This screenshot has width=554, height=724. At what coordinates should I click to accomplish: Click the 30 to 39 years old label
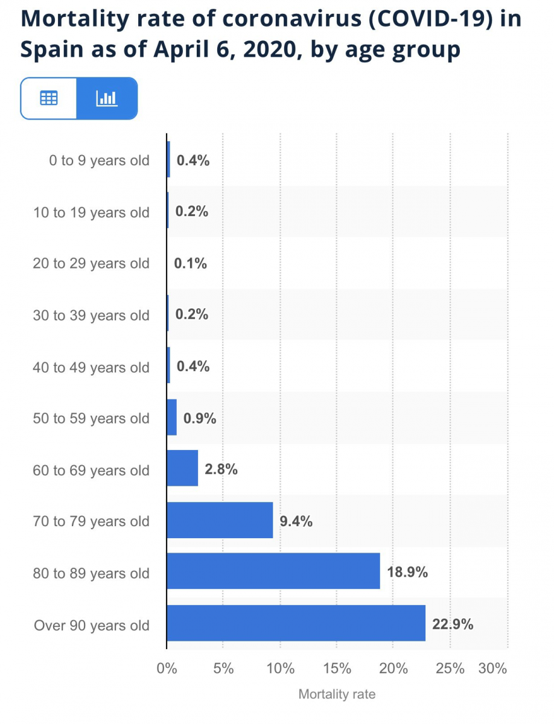[x=91, y=316]
